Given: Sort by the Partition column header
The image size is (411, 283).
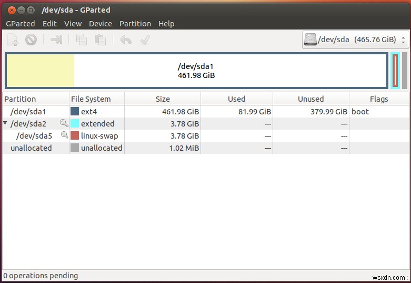Looking at the screenshot, I should 36,99.
